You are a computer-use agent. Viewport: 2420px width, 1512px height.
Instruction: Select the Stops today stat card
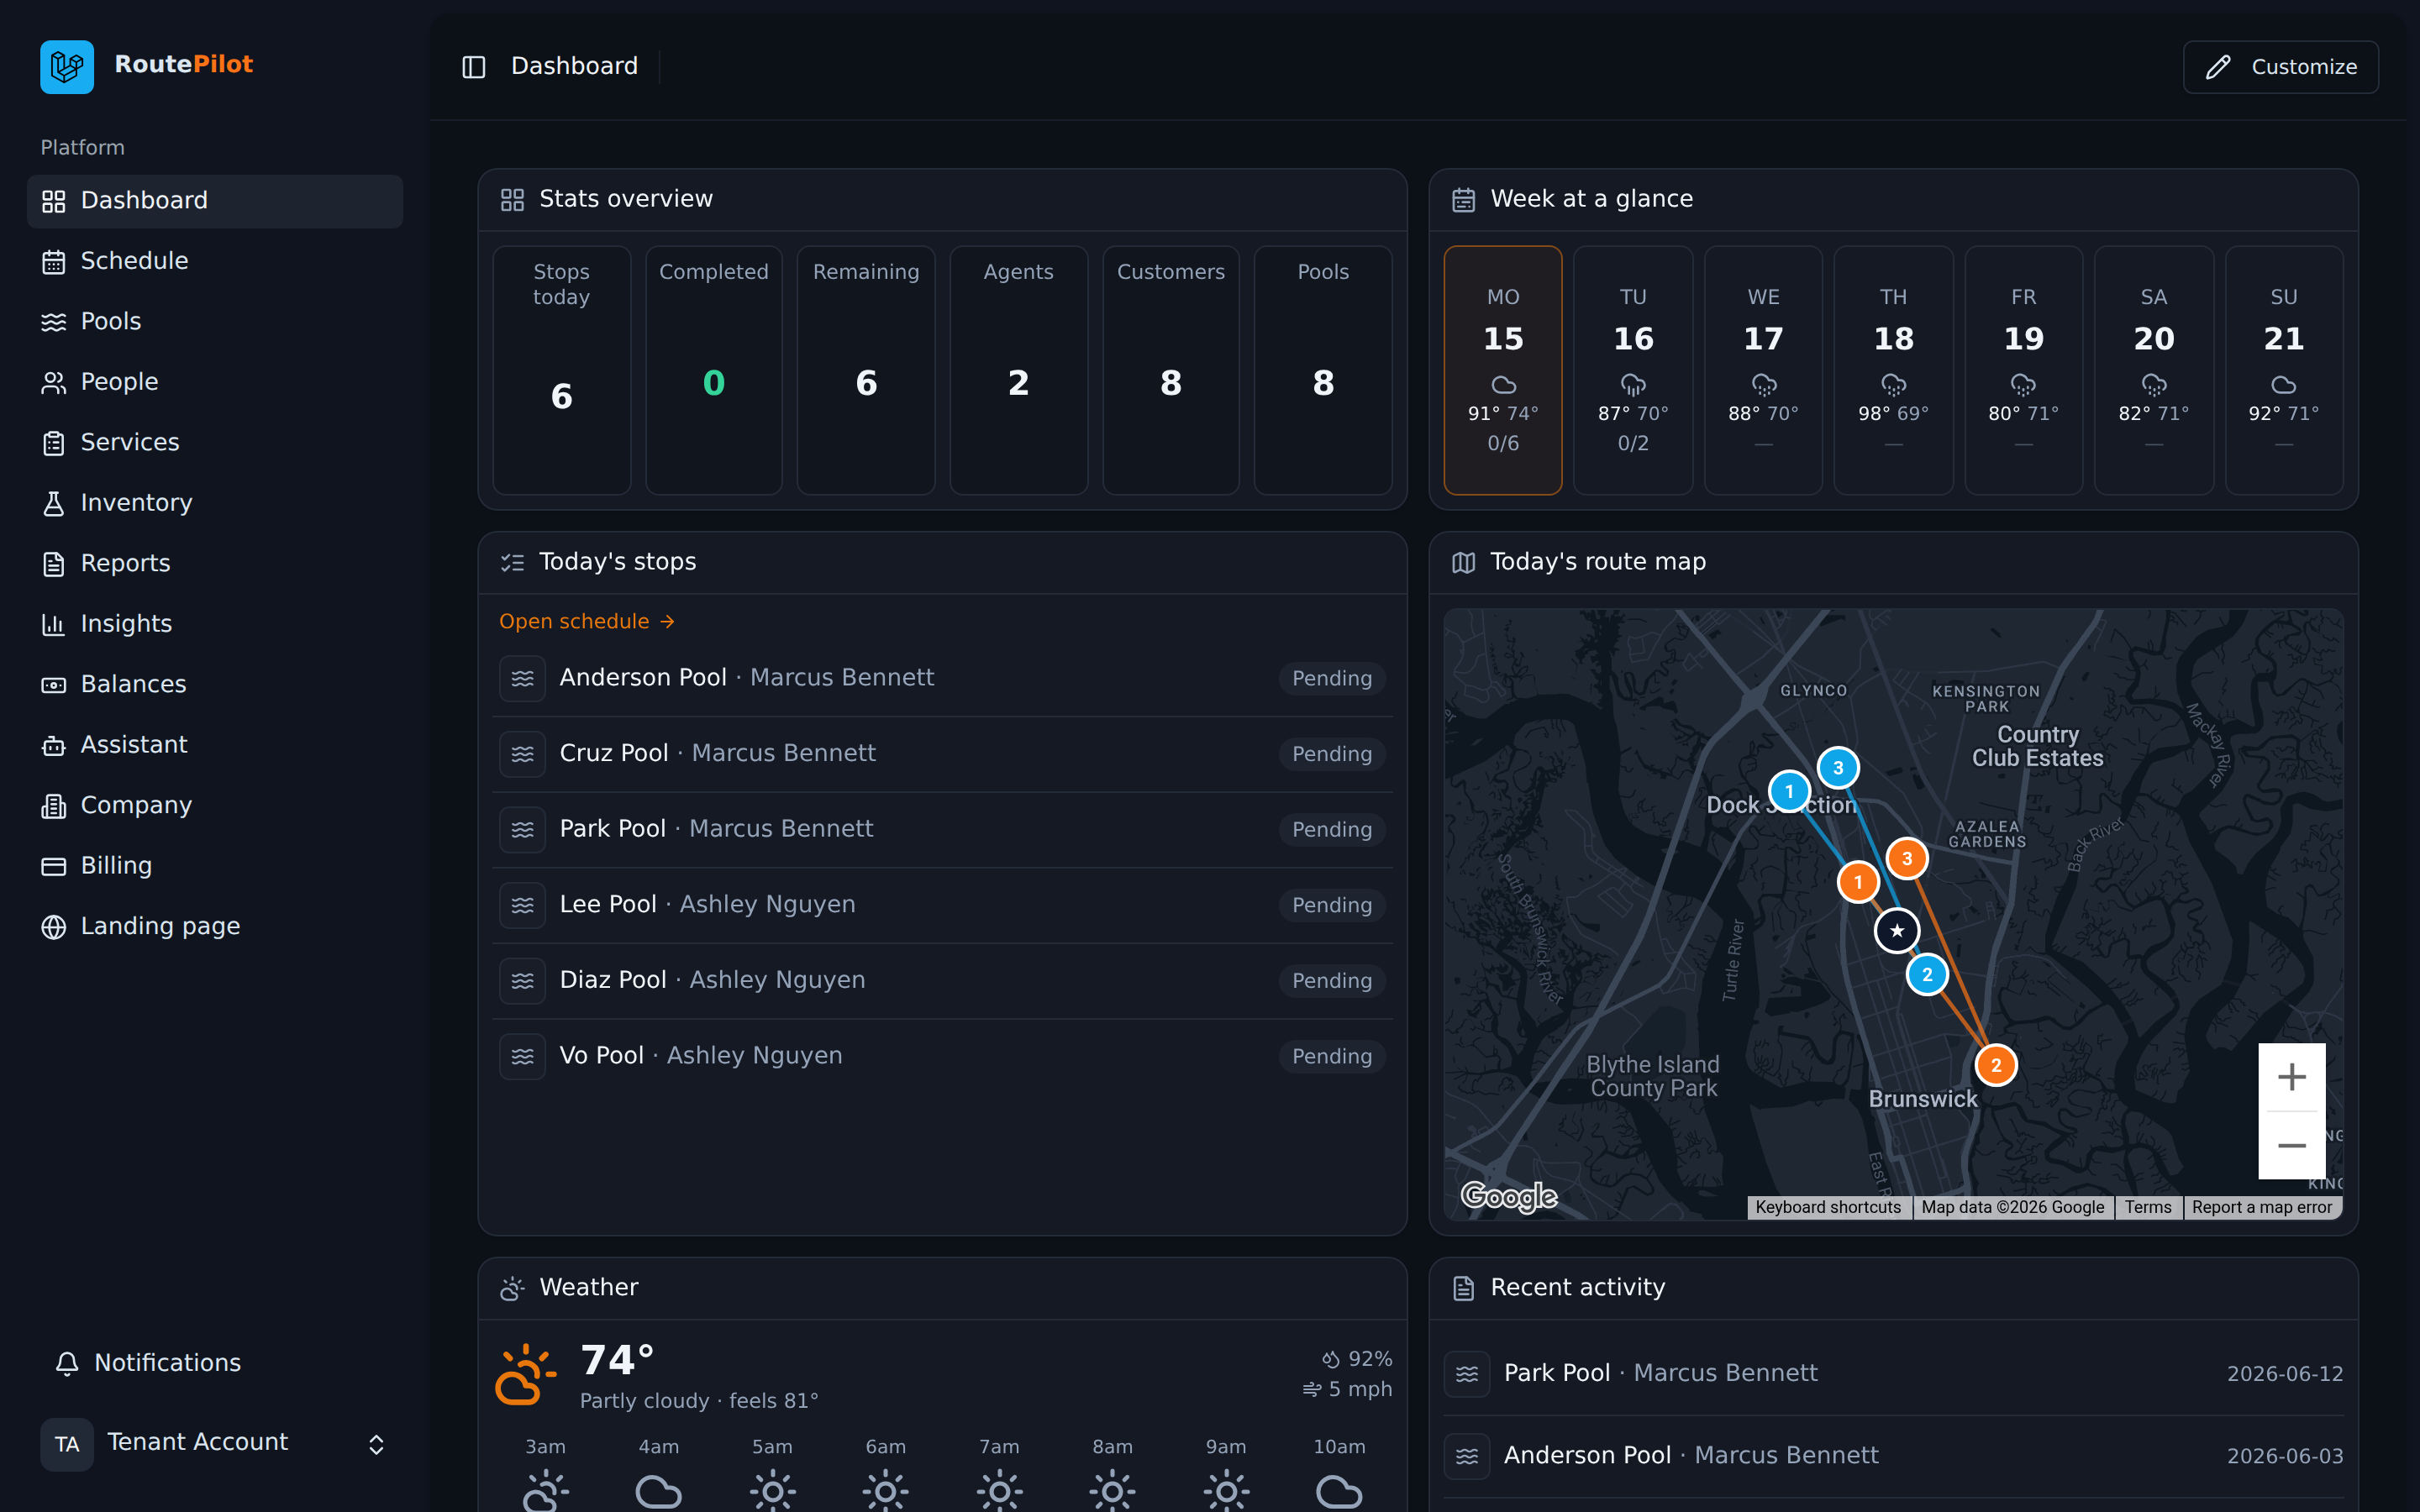coord(562,370)
